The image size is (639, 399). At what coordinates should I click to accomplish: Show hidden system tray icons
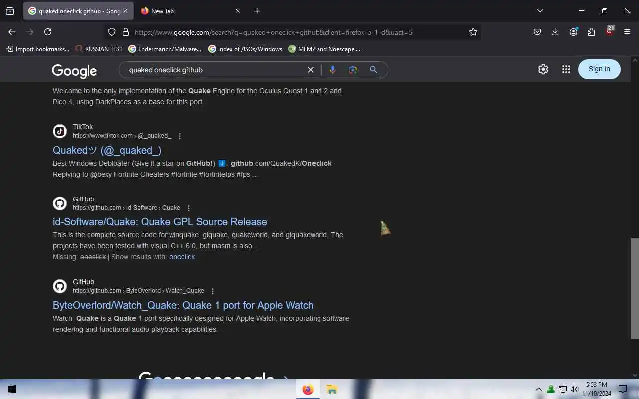[x=538, y=389]
